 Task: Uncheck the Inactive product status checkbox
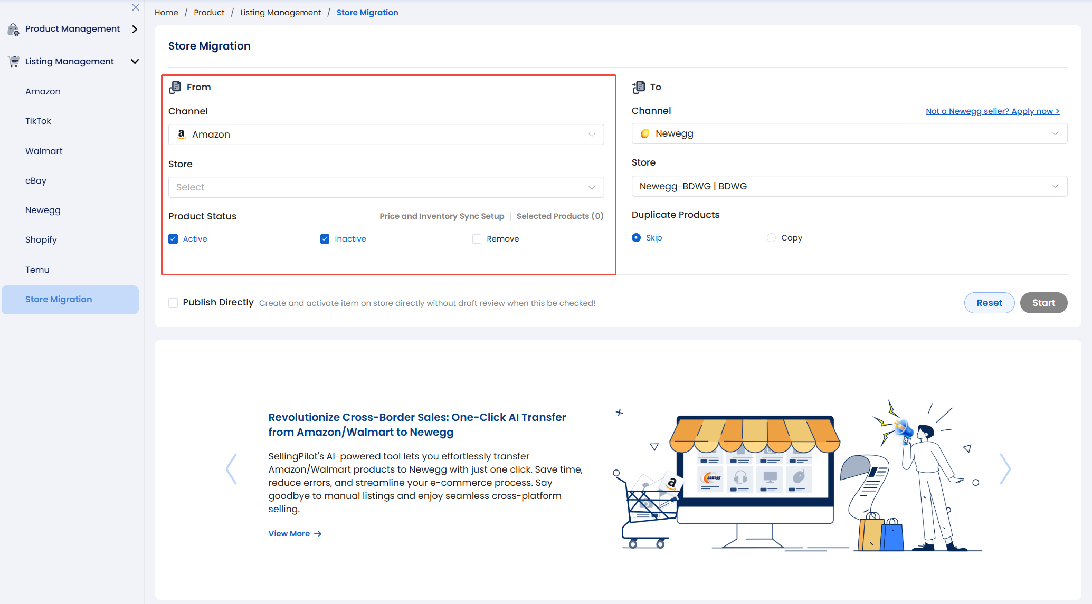coord(325,239)
